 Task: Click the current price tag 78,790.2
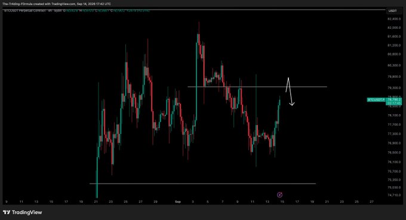[x=394, y=99]
